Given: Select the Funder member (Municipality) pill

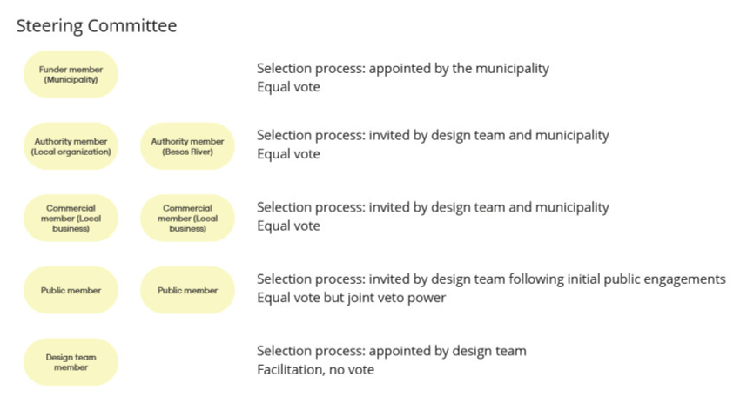Looking at the screenshot, I should 71,74.
